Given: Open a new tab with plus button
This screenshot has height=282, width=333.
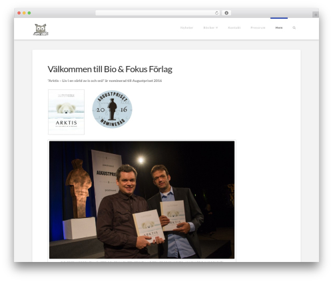Looking at the screenshot, I should (x=316, y=15).
